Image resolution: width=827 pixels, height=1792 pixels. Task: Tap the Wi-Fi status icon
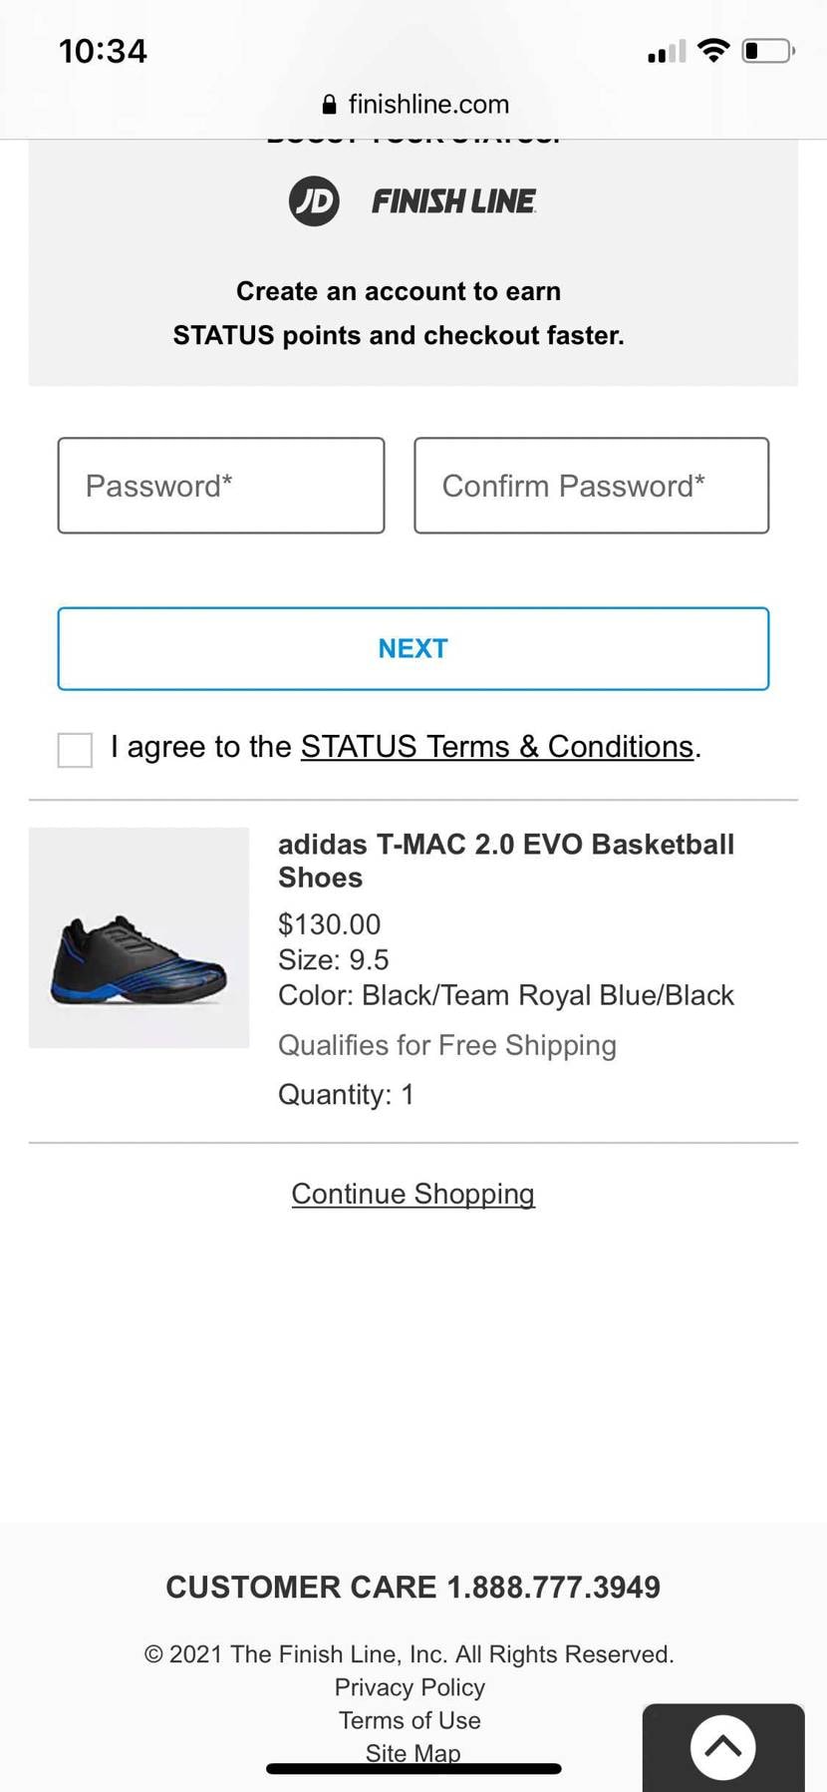point(713,50)
